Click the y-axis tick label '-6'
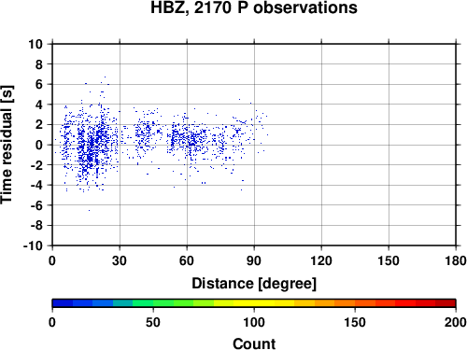The height and width of the screenshot is (350, 467). pos(36,205)
